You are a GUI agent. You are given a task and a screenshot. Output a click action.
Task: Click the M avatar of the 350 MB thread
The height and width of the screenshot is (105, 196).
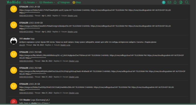14,54
